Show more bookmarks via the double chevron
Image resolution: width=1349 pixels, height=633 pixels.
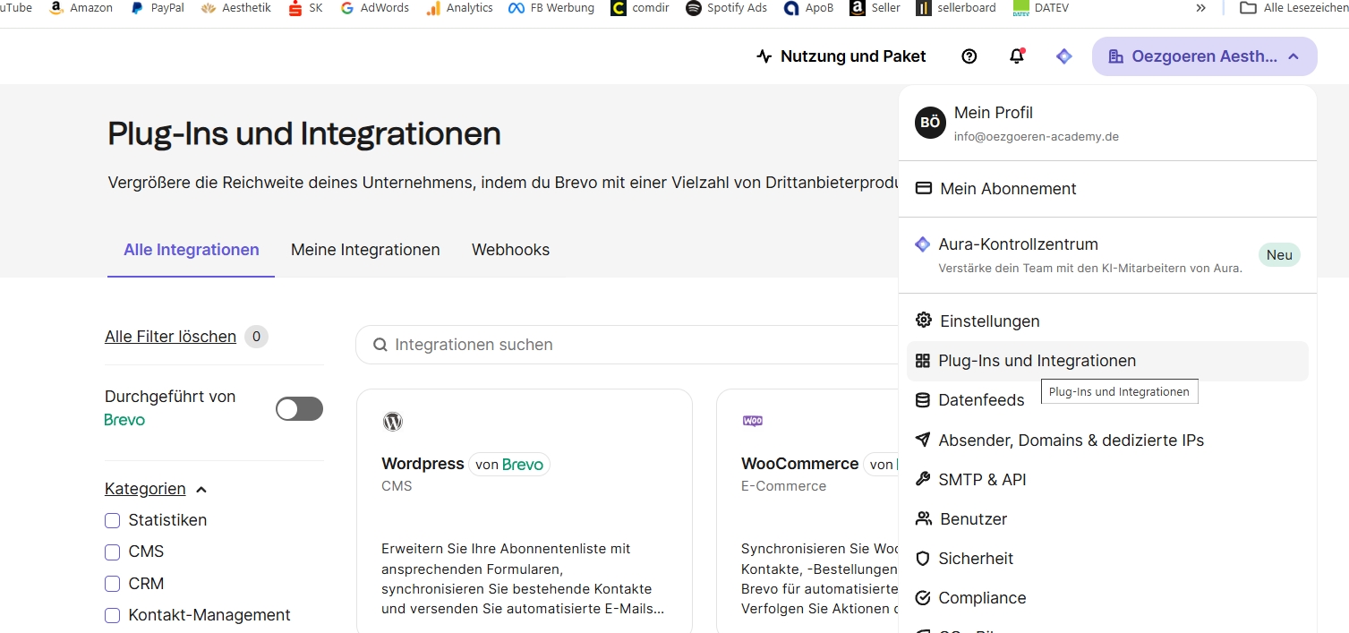pos(1201,8)
